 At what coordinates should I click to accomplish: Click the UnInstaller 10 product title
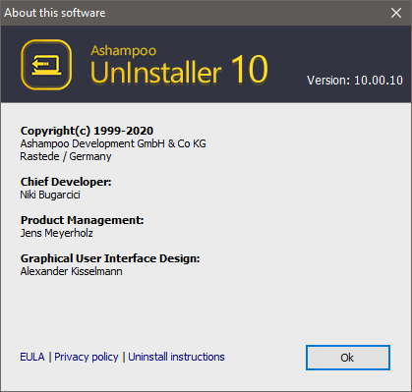click(179, 70)
